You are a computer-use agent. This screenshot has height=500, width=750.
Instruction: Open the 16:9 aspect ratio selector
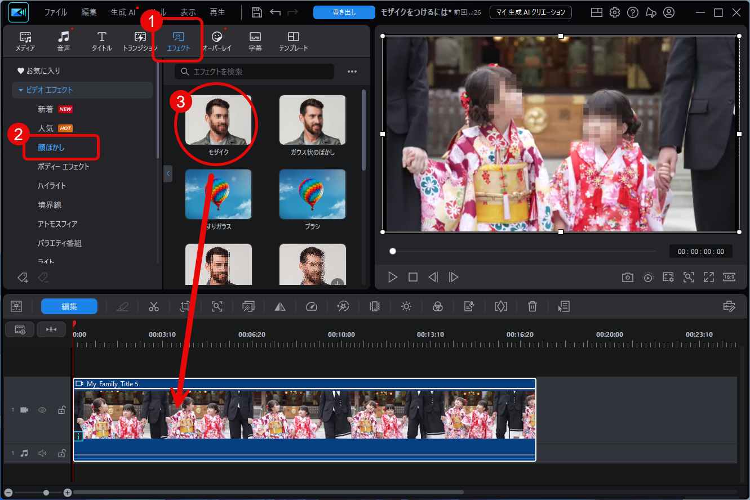[729, 277]
